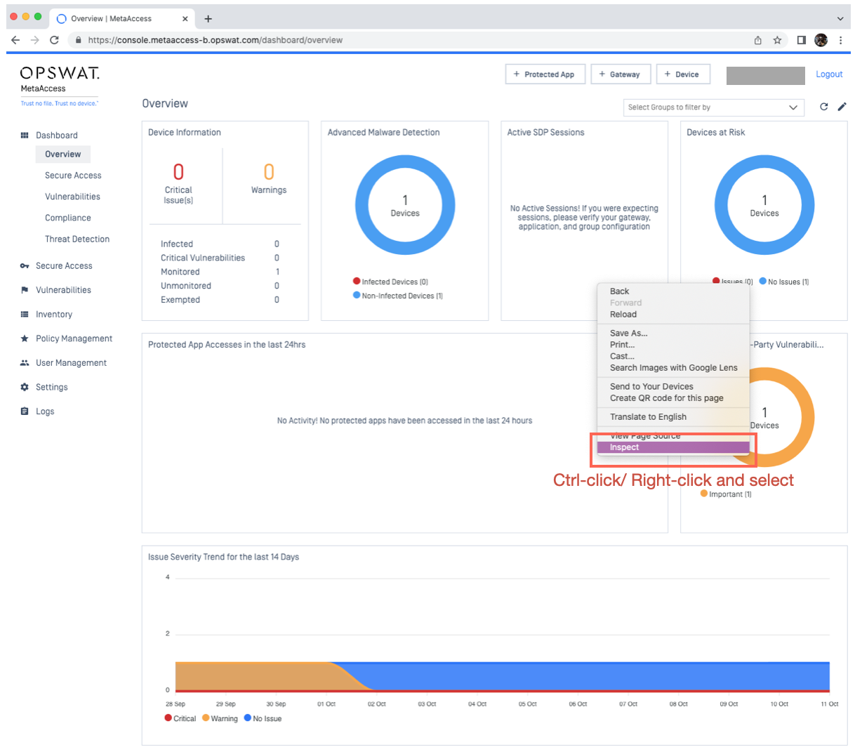Viewport: 855px width, 752px height.
Task: Click the browser address bar URL
Action: coord(216,40)
